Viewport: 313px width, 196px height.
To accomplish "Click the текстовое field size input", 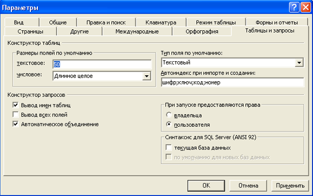I will coord(102,64).
